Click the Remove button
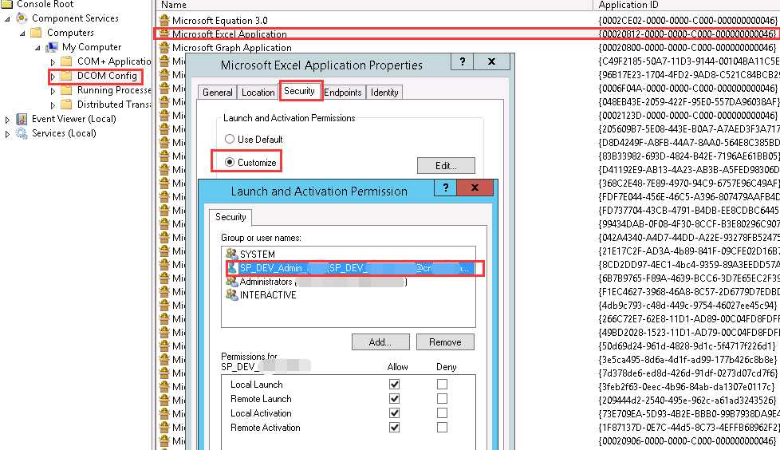The width and height of the screenshot is (780, 450). point(445,342)
